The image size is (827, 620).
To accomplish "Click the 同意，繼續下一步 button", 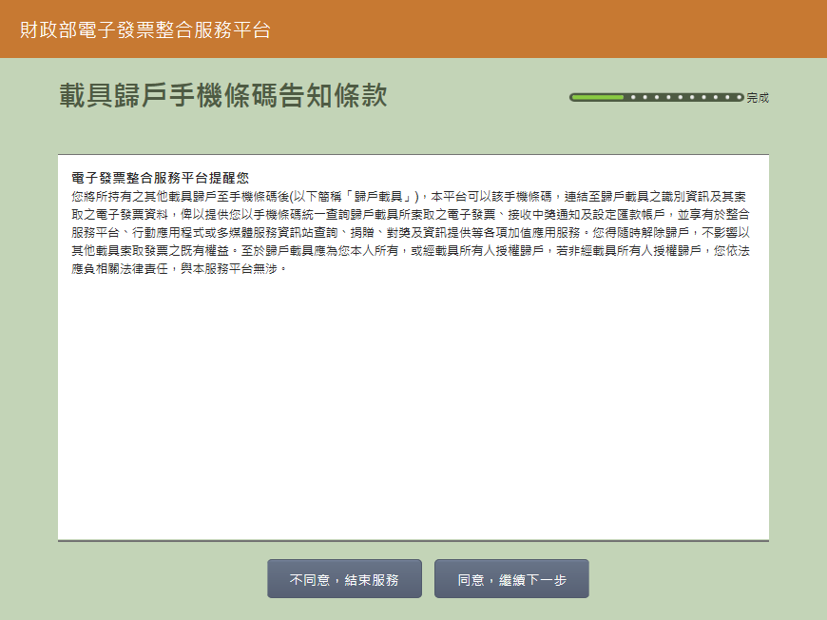I will 511,579.
